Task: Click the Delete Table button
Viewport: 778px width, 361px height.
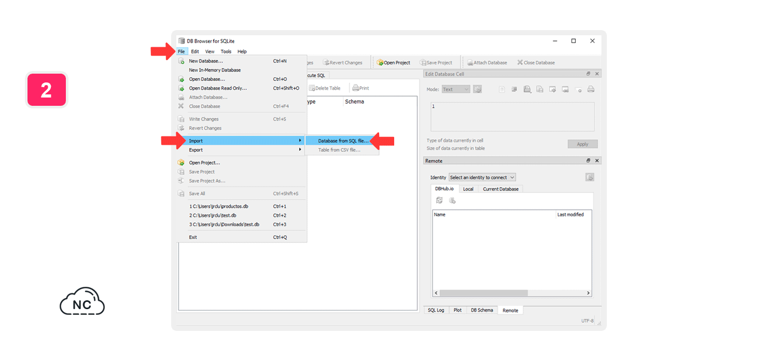Action: point(325,88)
